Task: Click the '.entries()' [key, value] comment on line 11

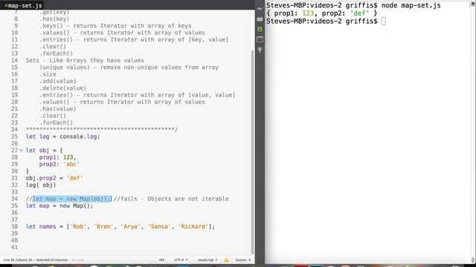Action: pyautogui.click(x=134, y=39)
